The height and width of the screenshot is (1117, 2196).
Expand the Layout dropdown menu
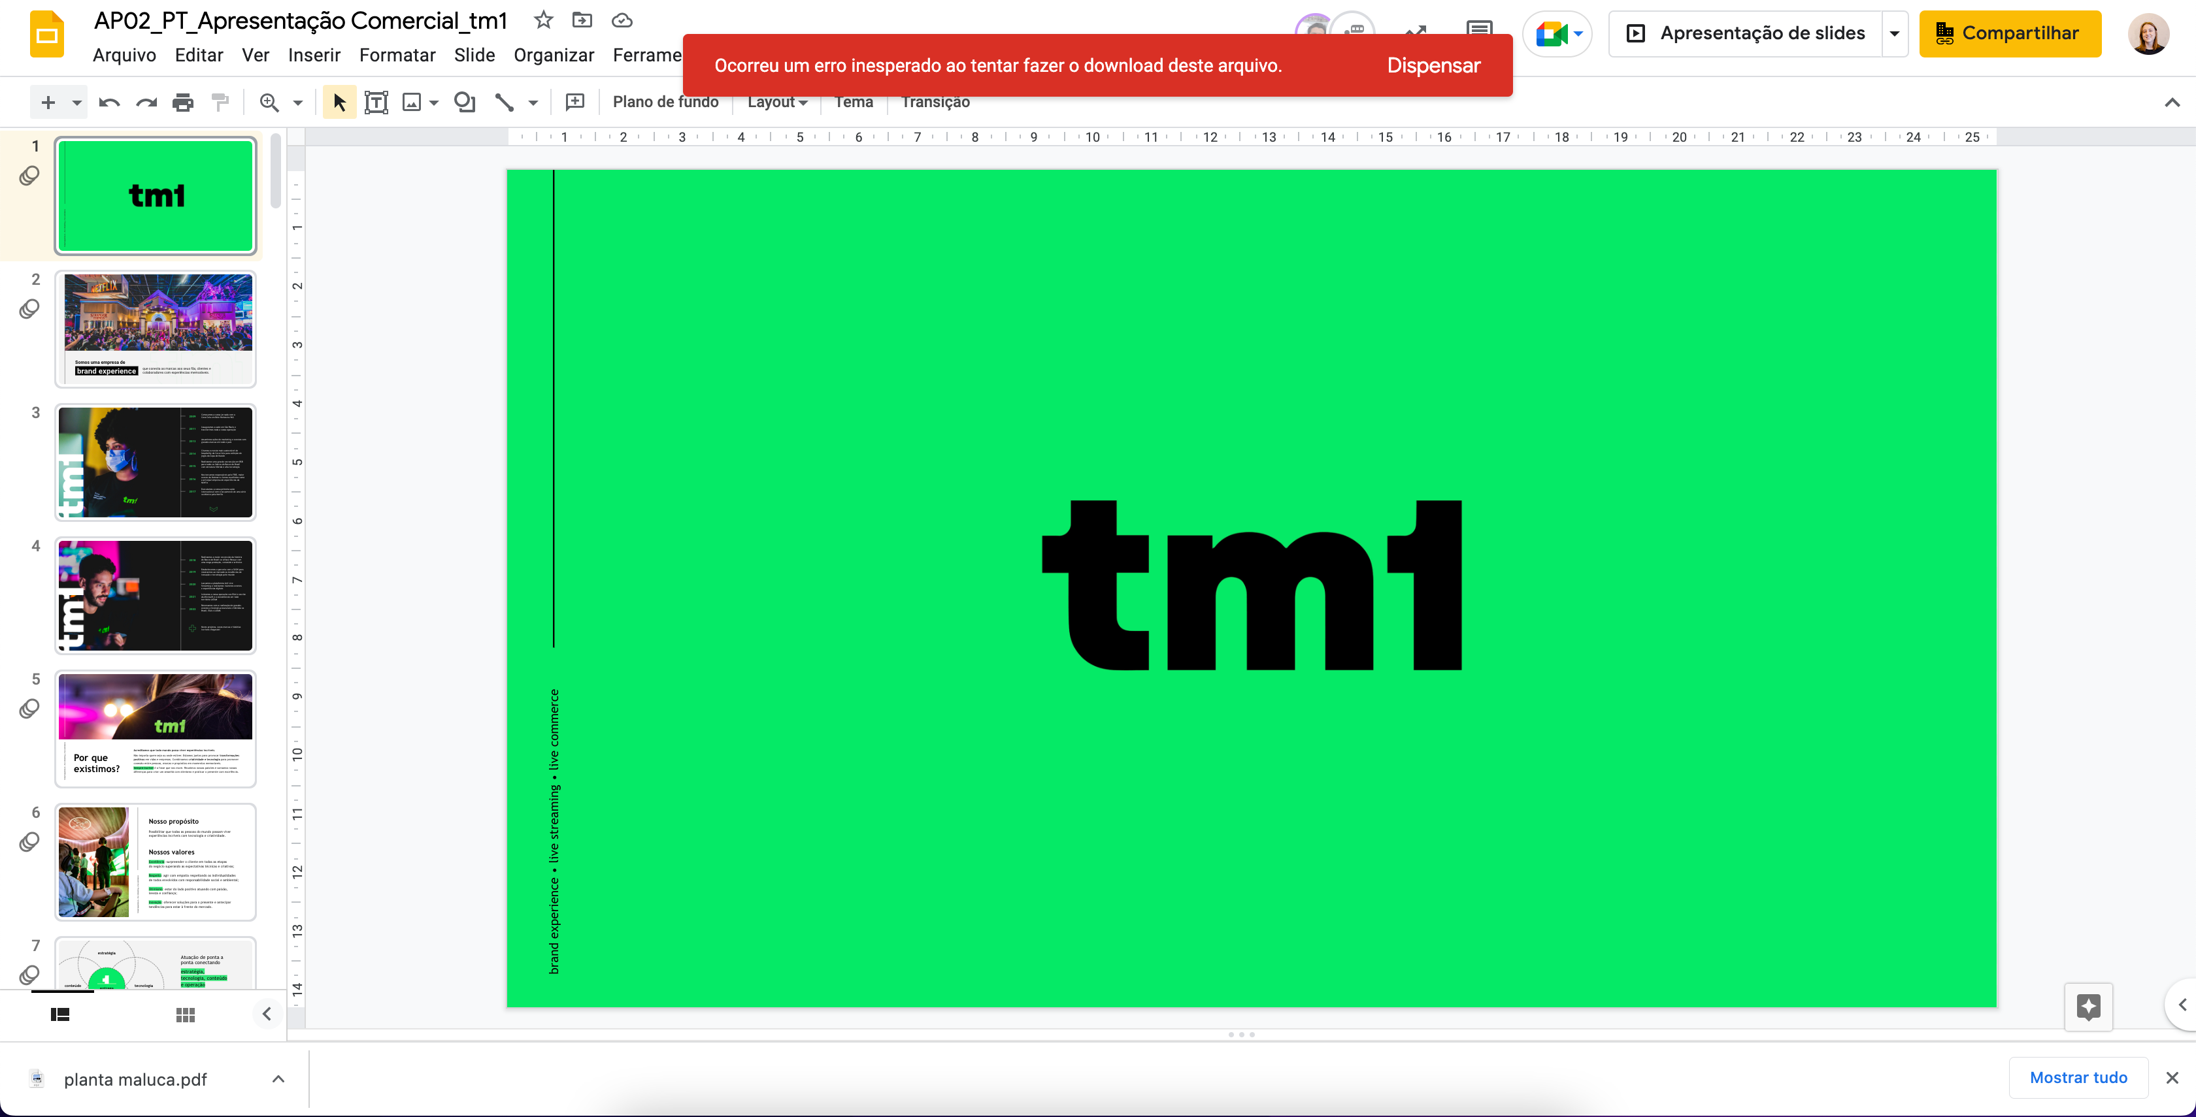point(776,101)
